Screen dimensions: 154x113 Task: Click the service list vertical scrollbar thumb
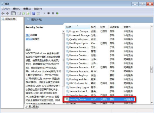(152, 69)
